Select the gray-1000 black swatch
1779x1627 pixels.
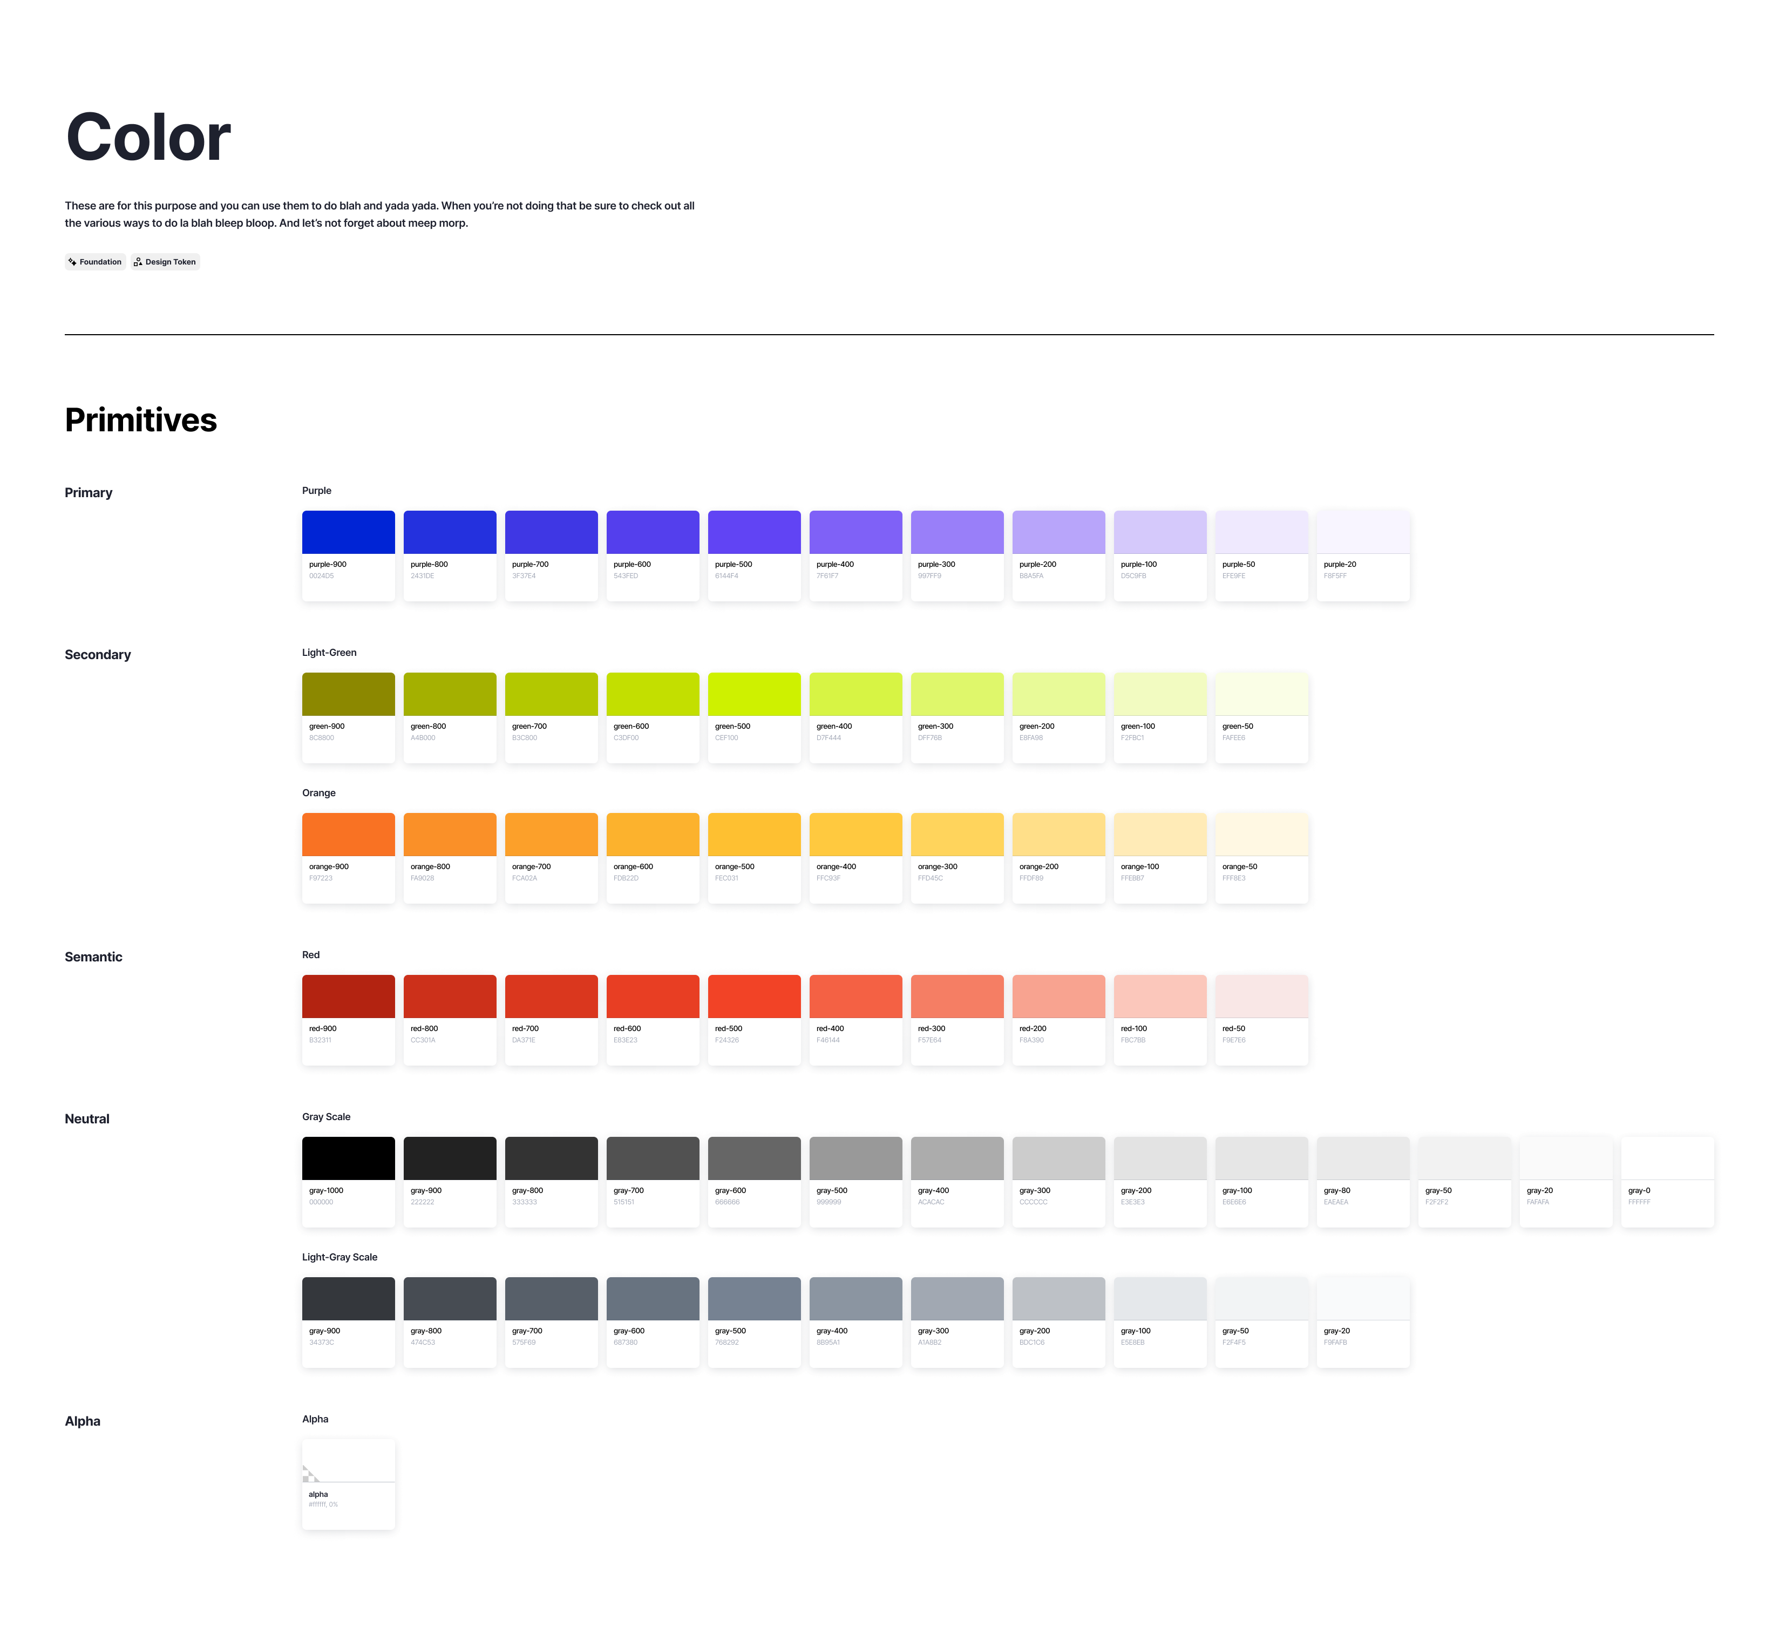coord(348,1158)
